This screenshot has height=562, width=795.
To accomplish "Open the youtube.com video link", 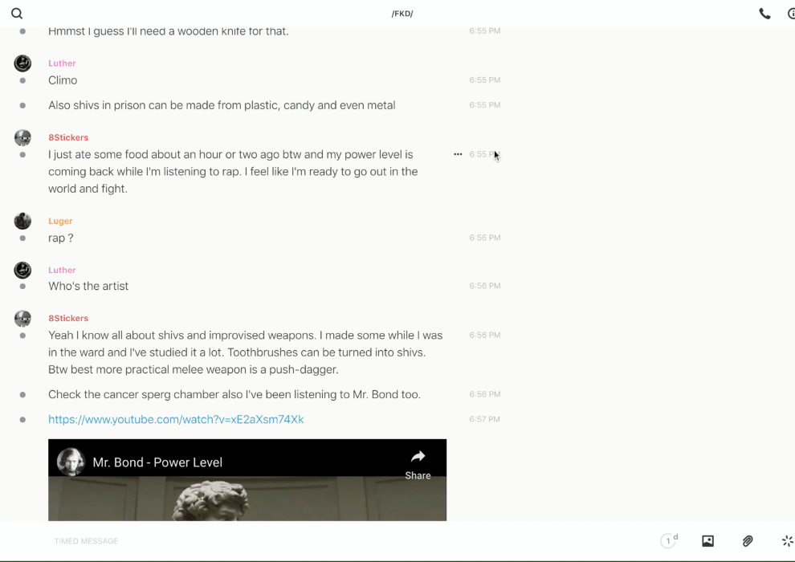I will (176, 419).
